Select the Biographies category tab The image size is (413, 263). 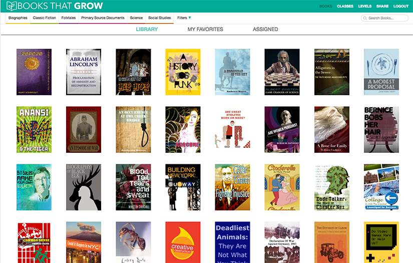coord(18,18)
